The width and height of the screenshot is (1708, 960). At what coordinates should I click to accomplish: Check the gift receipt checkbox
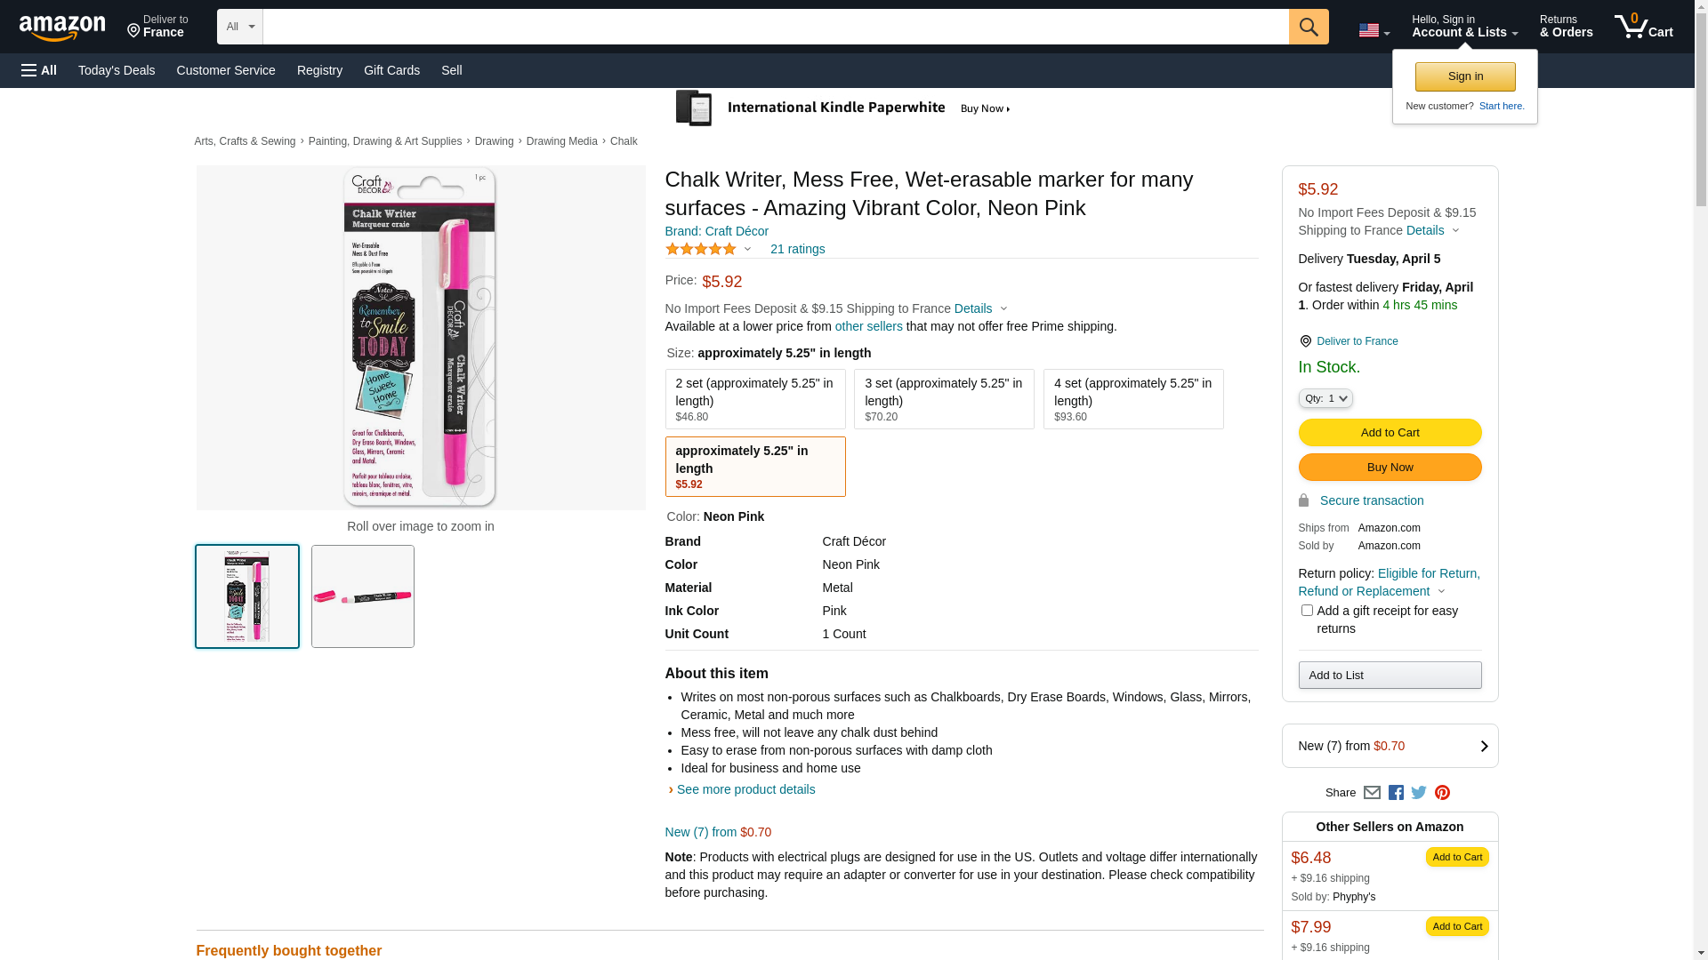point(1307,611)
